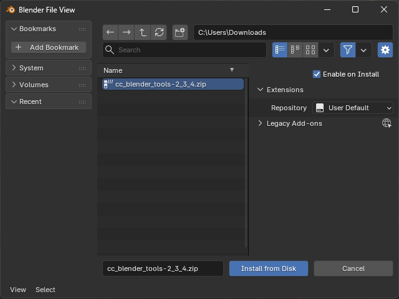Image resolution: width=399 pixels, height=299 pixels.
Task: Switch to horizontal list display mode
Action: (295, 50)
